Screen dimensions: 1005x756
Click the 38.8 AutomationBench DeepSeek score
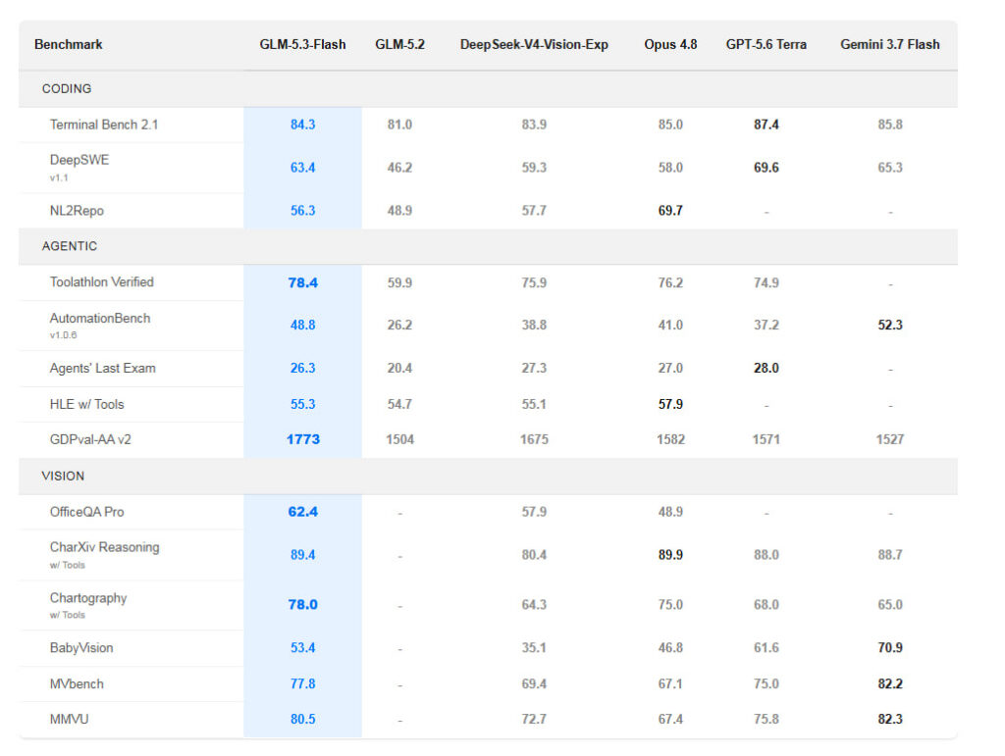tap(534, 326)
